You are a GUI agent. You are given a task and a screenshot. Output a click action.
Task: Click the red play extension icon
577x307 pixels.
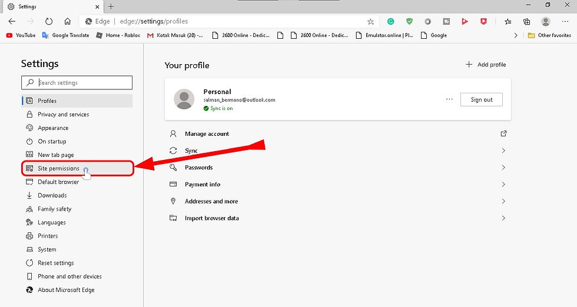click(x=465, y=22)
